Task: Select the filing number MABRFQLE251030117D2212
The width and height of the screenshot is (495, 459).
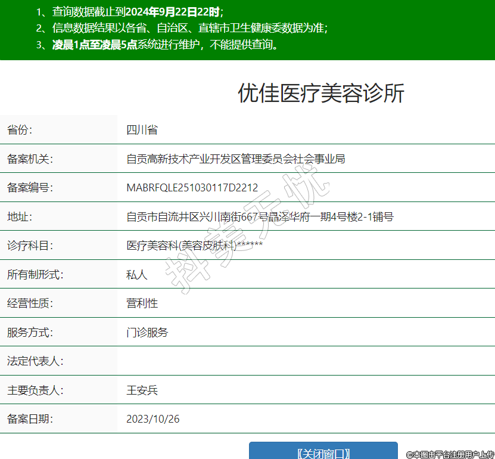Action: tap(192, 188)
